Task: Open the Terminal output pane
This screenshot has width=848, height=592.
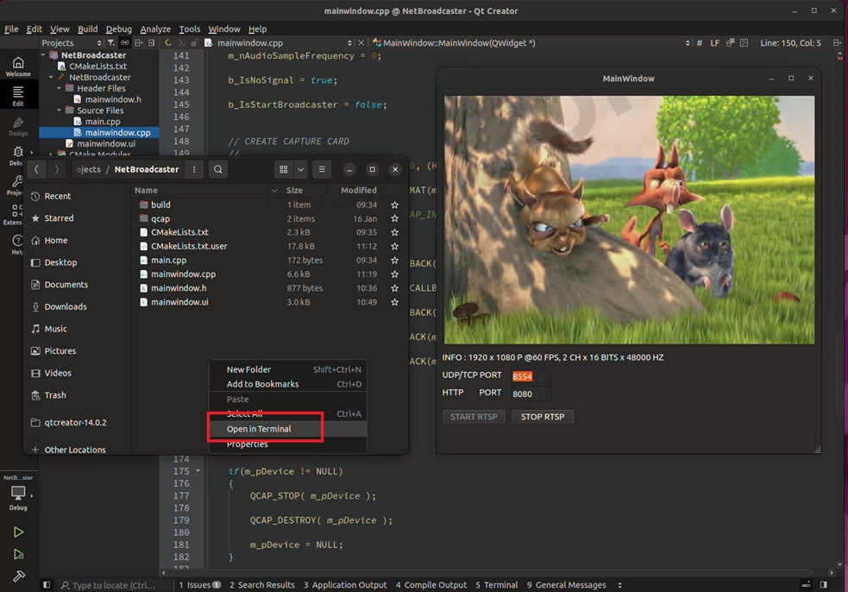Action: (x=497, y=585)
